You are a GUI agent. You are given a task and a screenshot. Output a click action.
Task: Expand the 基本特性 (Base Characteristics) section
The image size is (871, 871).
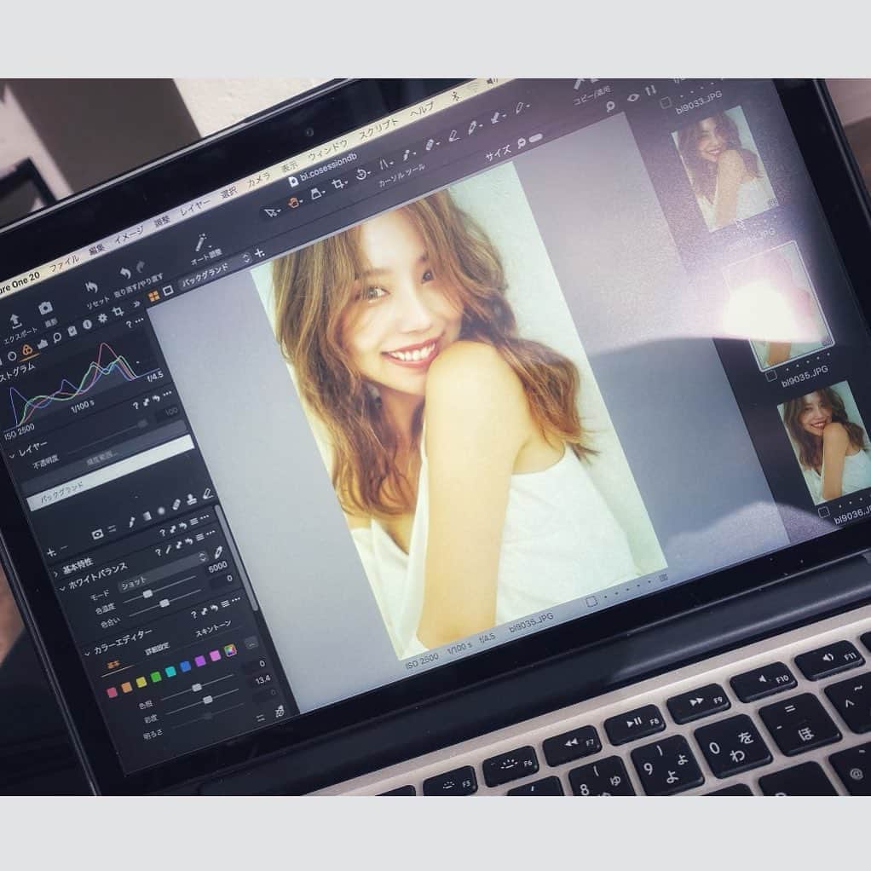[56, 573]
